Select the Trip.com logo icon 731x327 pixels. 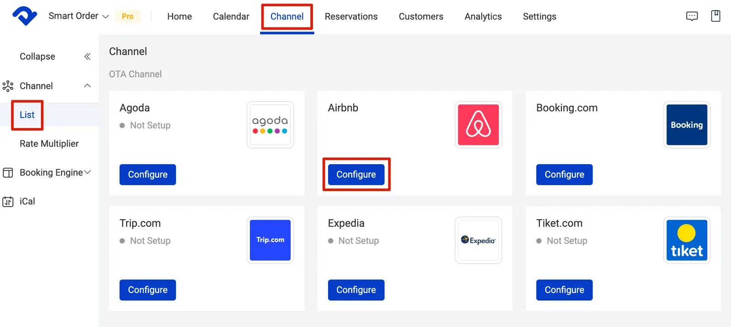270,240
